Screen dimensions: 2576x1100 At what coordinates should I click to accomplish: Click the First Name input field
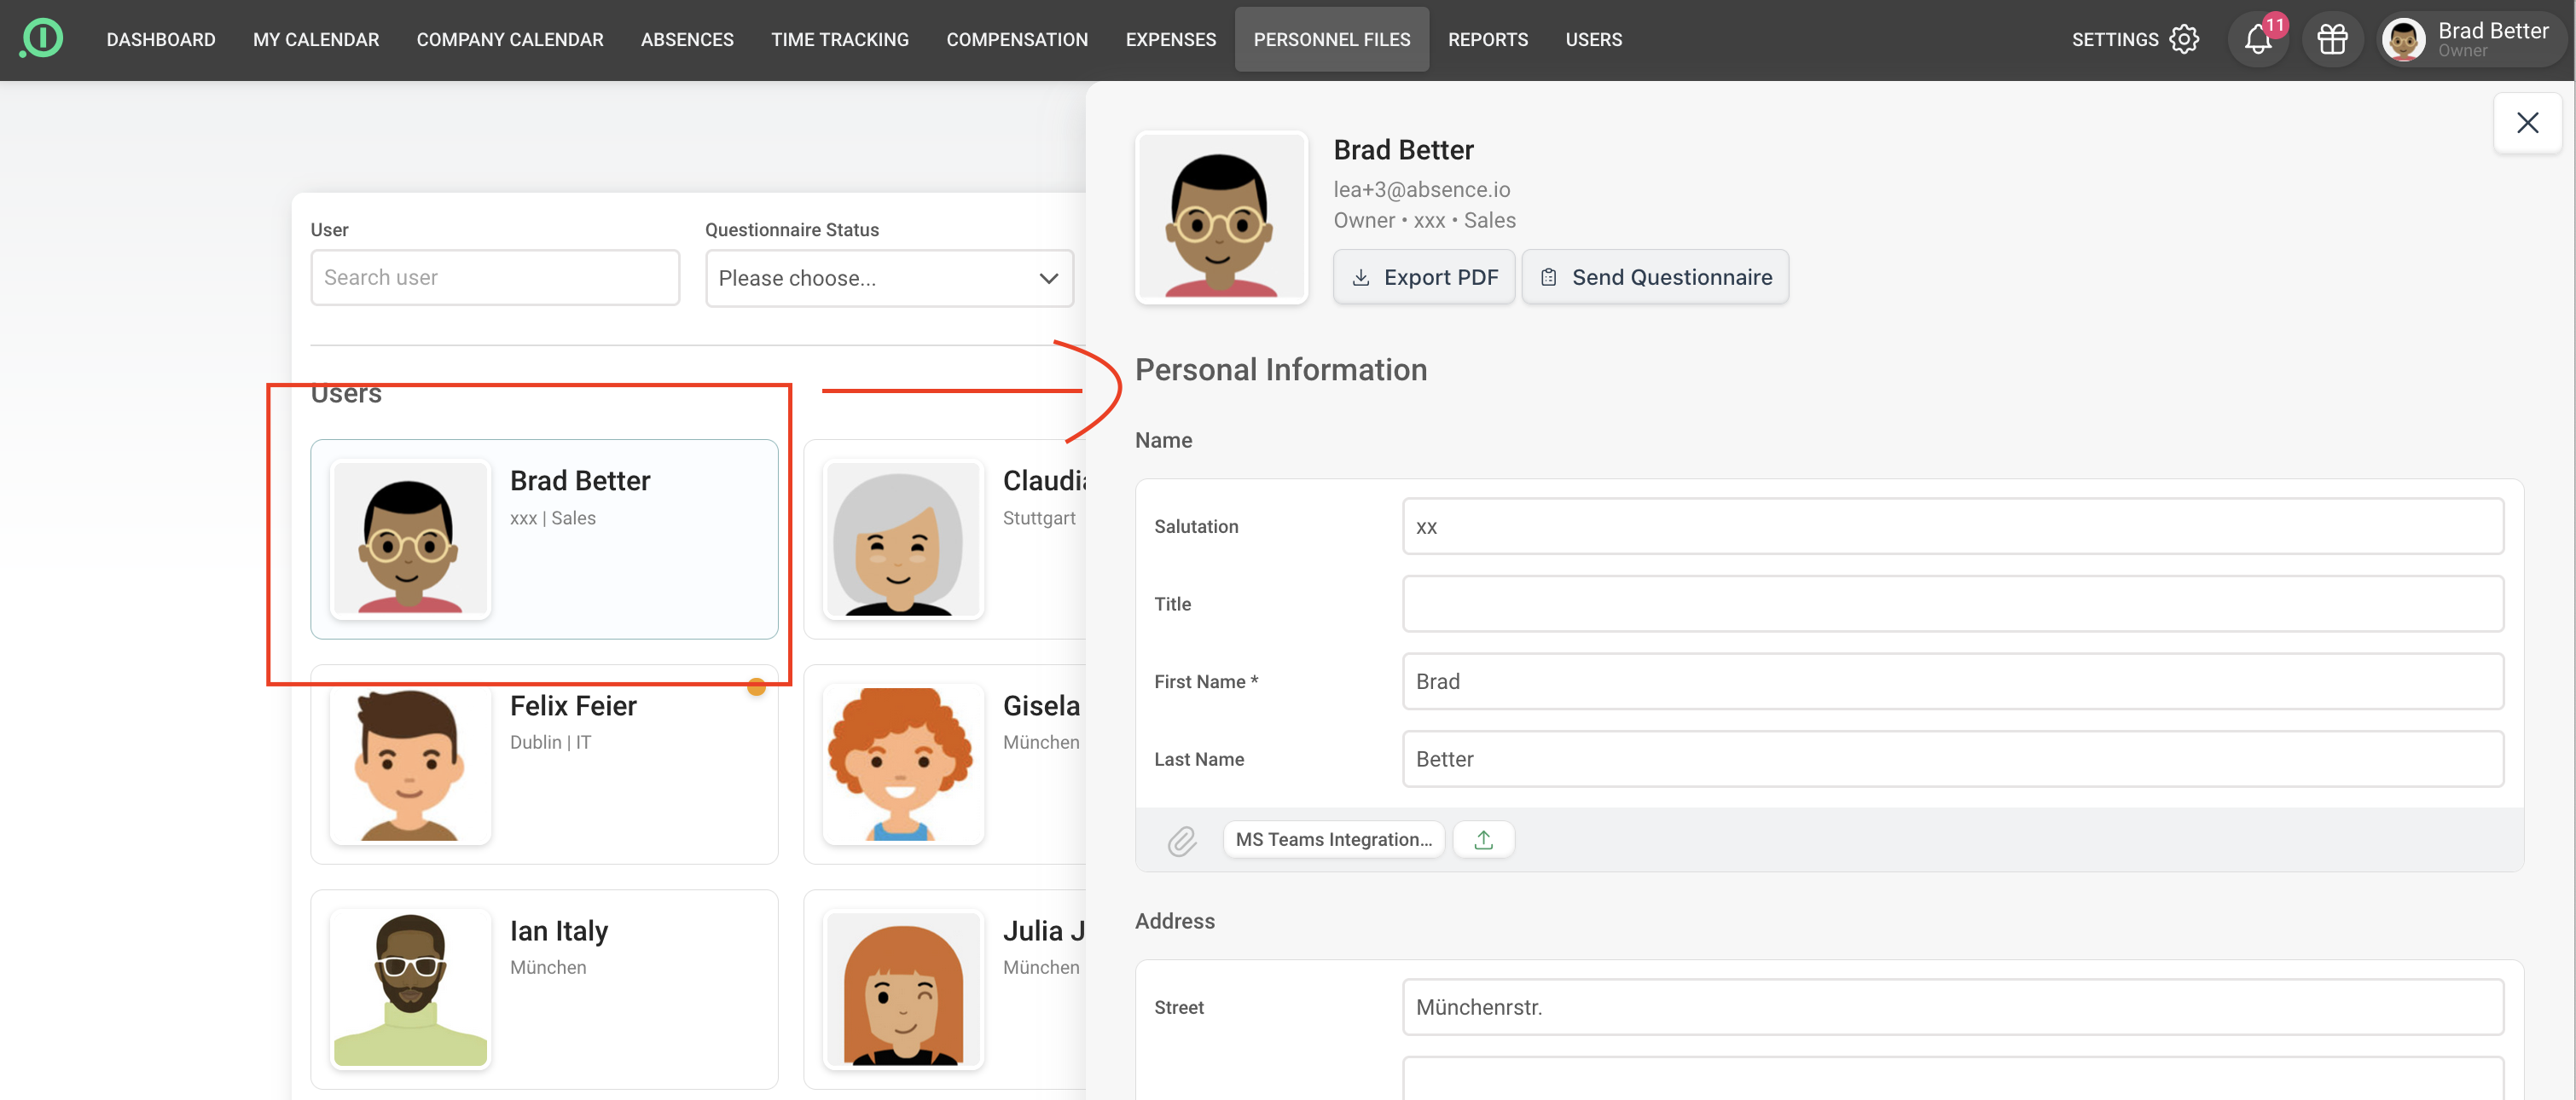[x=1952, y=681]
